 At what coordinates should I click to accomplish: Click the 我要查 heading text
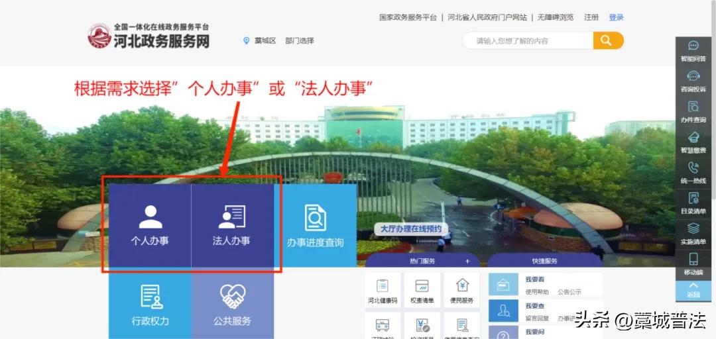[534, 306]
